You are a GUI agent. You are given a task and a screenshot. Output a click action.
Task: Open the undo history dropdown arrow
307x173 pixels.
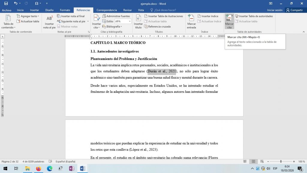click(x=20, y=3)
